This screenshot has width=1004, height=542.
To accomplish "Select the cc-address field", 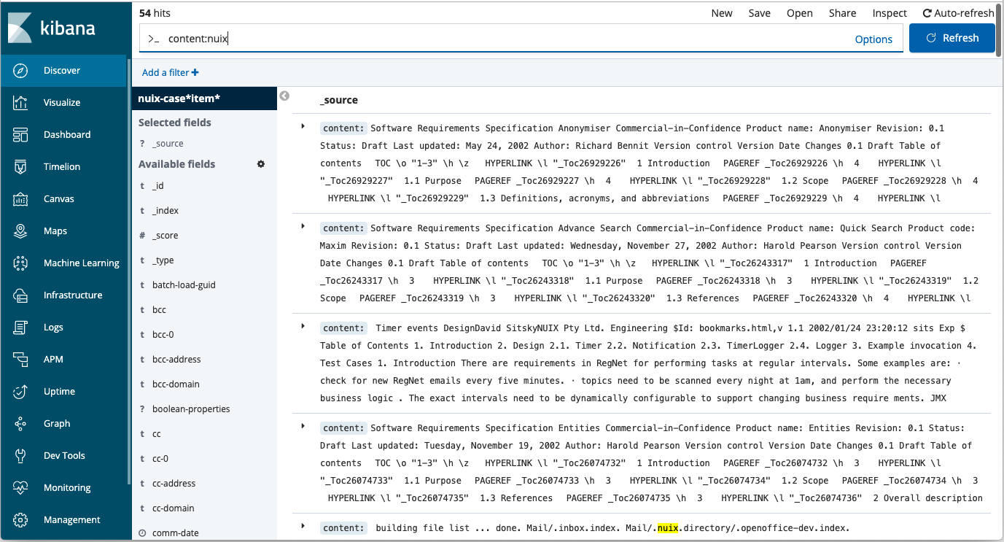I will point(174,484).
